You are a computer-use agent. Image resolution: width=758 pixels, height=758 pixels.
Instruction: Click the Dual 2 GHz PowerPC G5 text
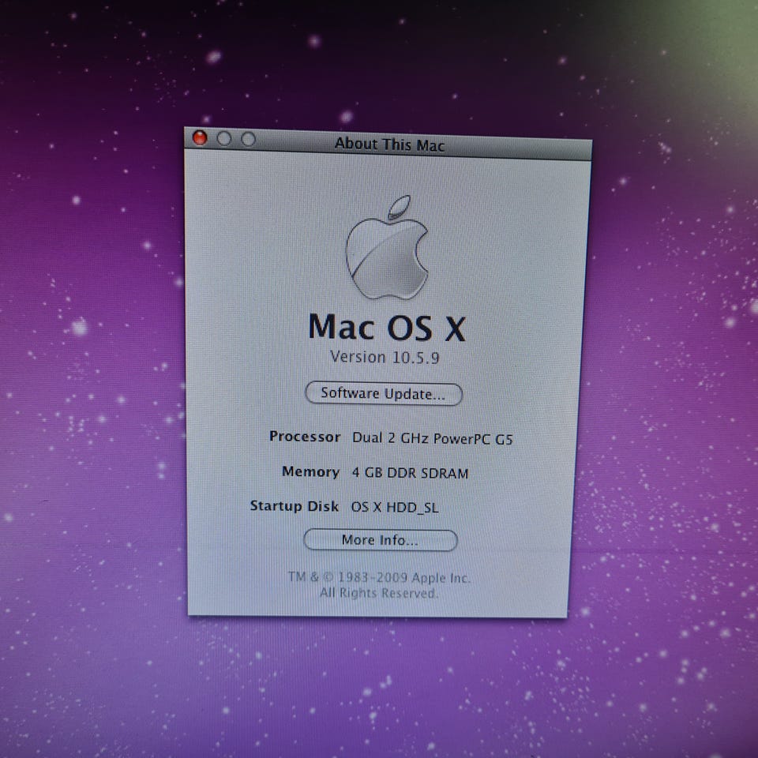coord(432,439)
